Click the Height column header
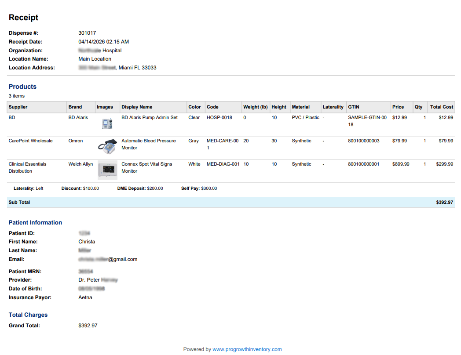Screen dimensions: 461x355 pyautogui.click(x=279, y=107)
